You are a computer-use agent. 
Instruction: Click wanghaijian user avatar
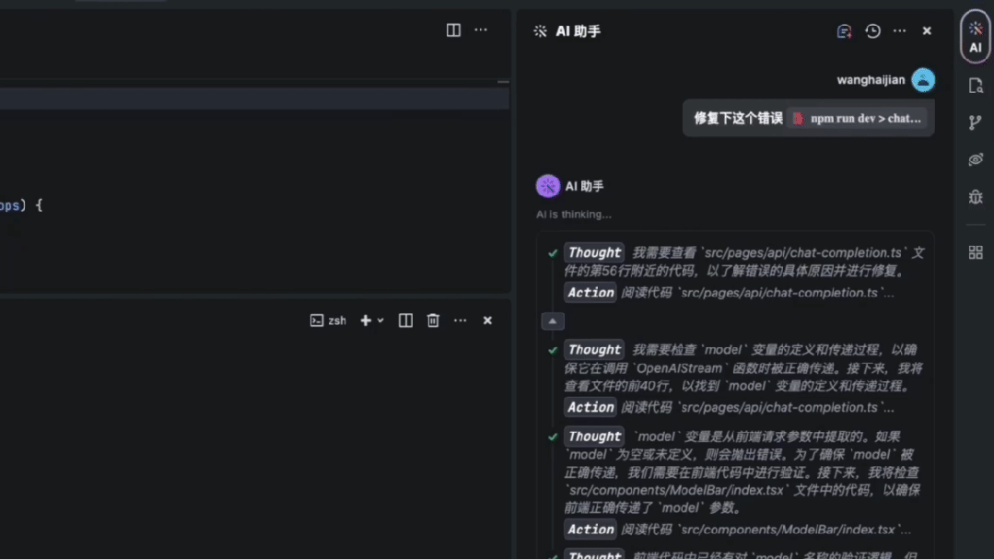tap(923, 80)
